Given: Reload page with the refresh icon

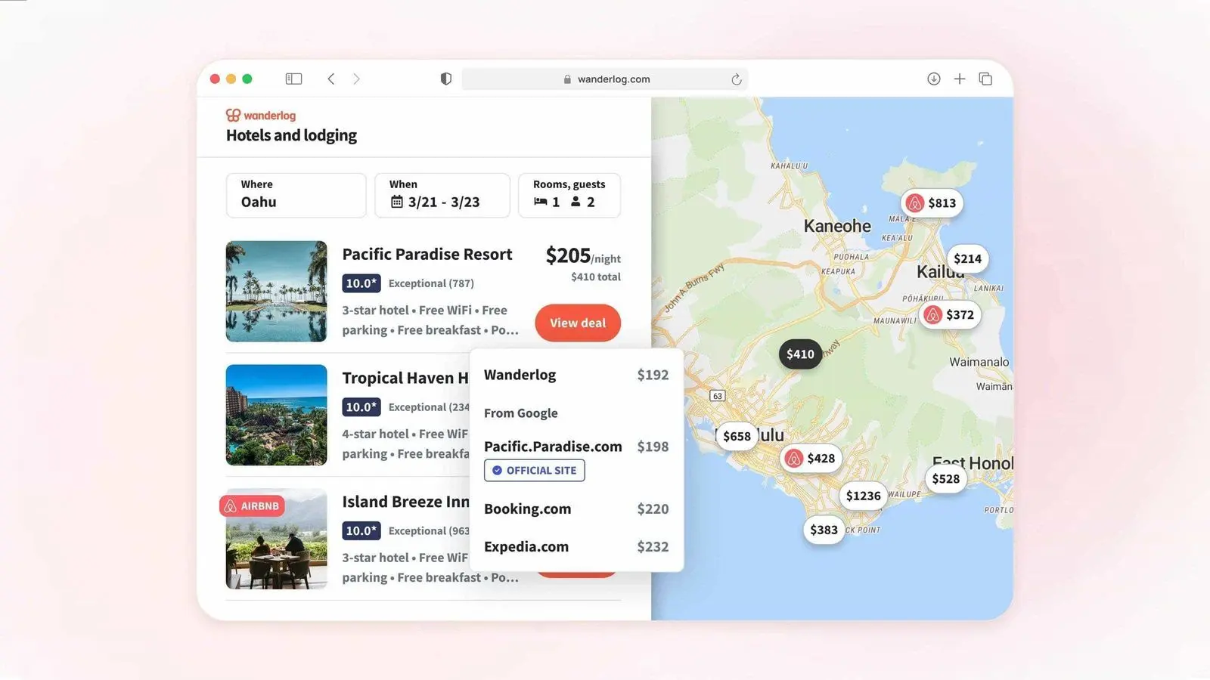Looking at the screenshot, I should click(736, 79).
